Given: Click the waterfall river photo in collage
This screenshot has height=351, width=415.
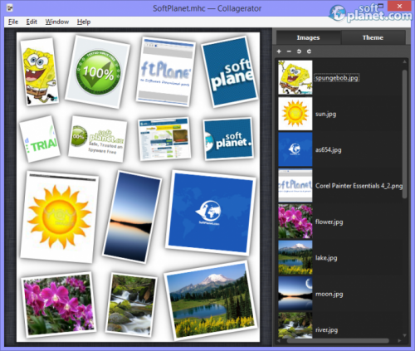Looking at the screenshot, I should [x=131, y=305].
